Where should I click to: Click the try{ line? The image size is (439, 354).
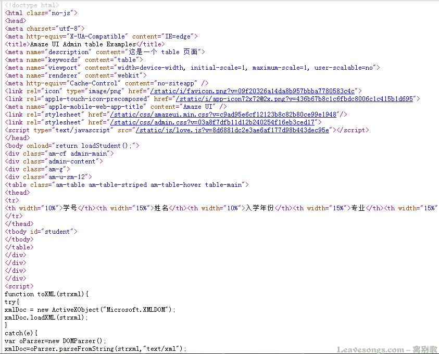(12, 302)
